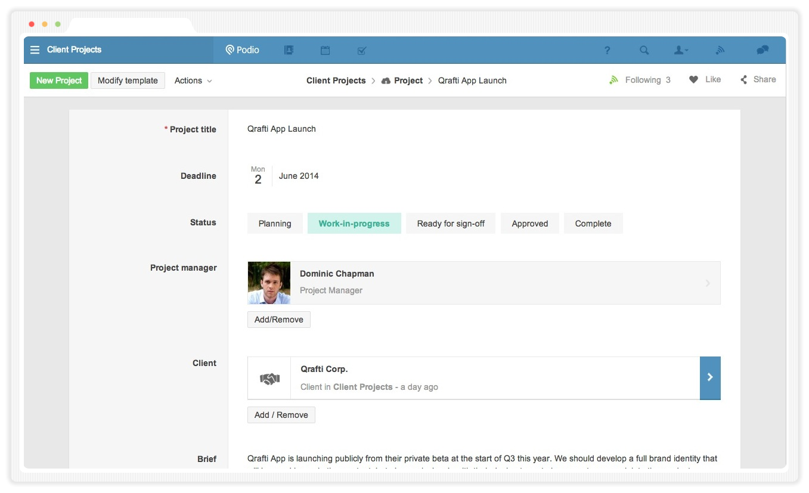This screenshot has width=809, height=493.
Task: Click the Project breadcrumb link
Action: tap(408, 80)
